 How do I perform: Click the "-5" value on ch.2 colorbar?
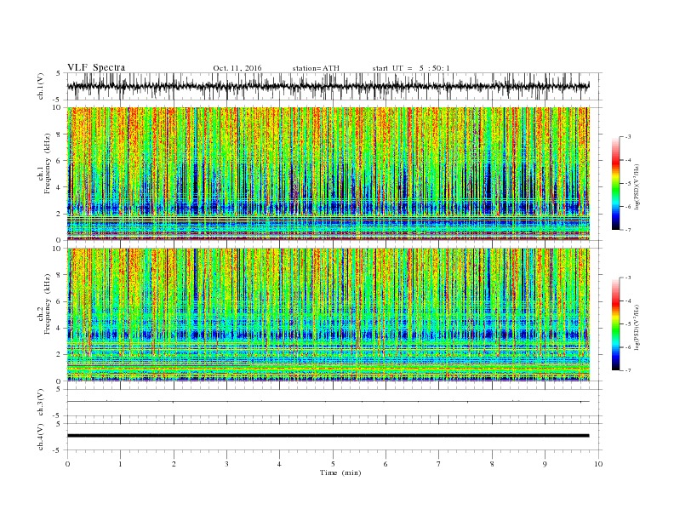[x=628, y=324]
